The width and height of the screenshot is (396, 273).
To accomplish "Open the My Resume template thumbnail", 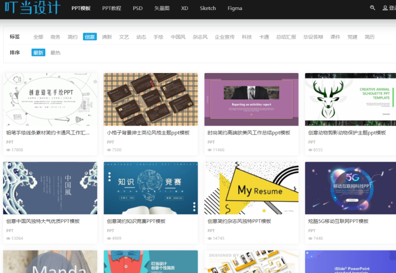I will click(251, 188).
